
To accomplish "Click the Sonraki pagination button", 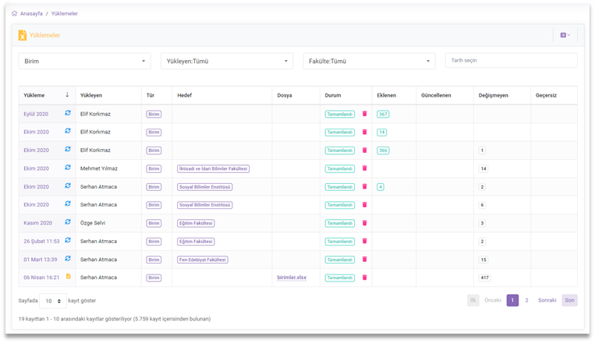I will 547,300.
